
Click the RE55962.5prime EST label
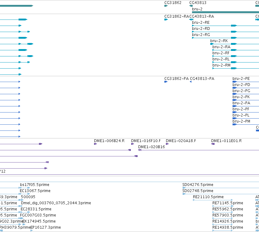tap(228, 209)
